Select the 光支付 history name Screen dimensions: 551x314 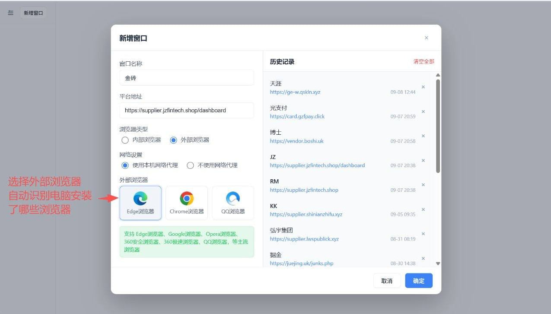coord(279,108)
